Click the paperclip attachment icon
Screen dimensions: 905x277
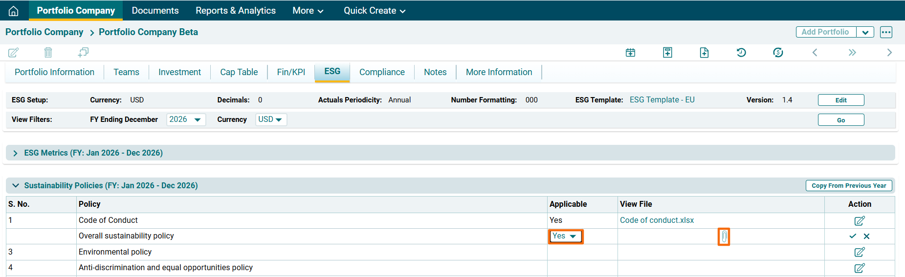(x=724, y=237)
